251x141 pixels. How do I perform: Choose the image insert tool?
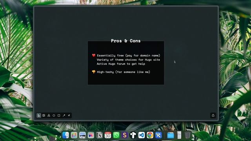(44, 116)
